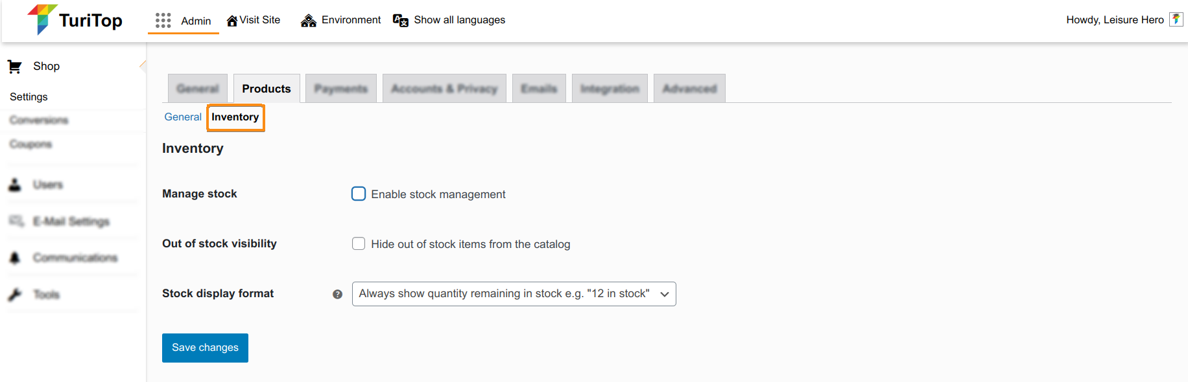Open the Stock display format dropdown
This screenshot has width=1188, height=382.
(514, 294)
